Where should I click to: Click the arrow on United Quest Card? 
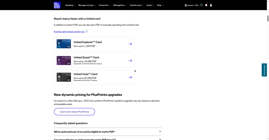(x=130, y=61)
